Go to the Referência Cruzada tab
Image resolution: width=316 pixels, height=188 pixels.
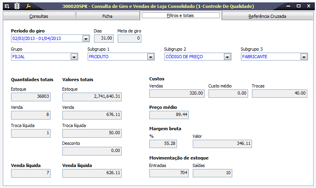pyautogui.click(x=267, y=16)
